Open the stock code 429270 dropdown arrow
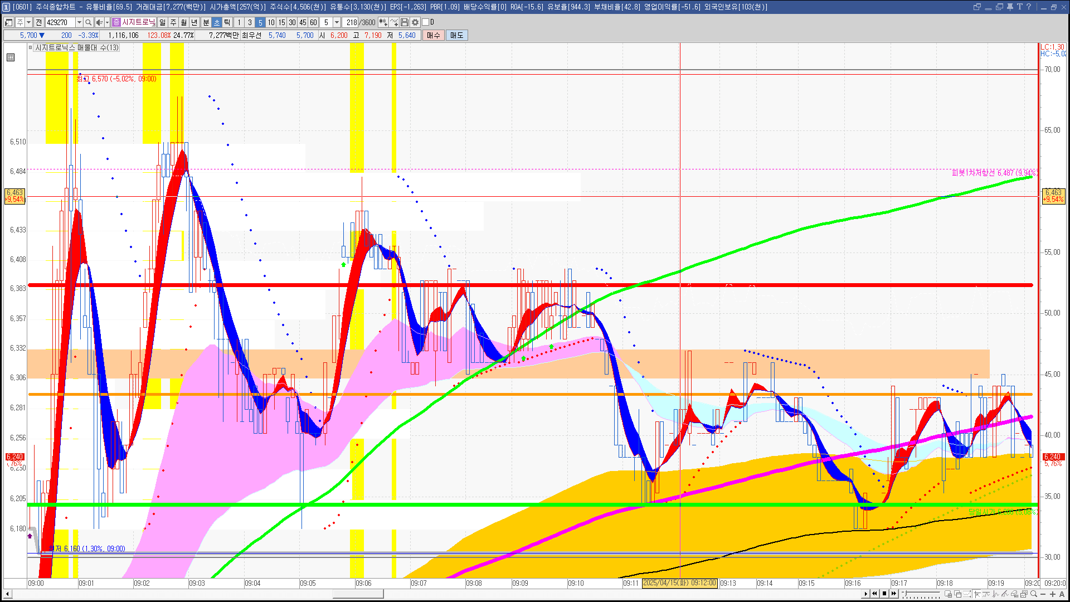The width and height of the screenshot is (1070, 602). tap(79, 22)
